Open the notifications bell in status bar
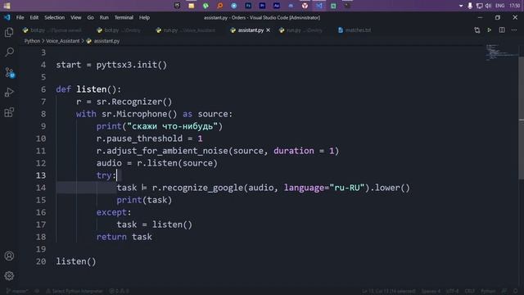This screenshot has width=524, height=295. point(516,291)
